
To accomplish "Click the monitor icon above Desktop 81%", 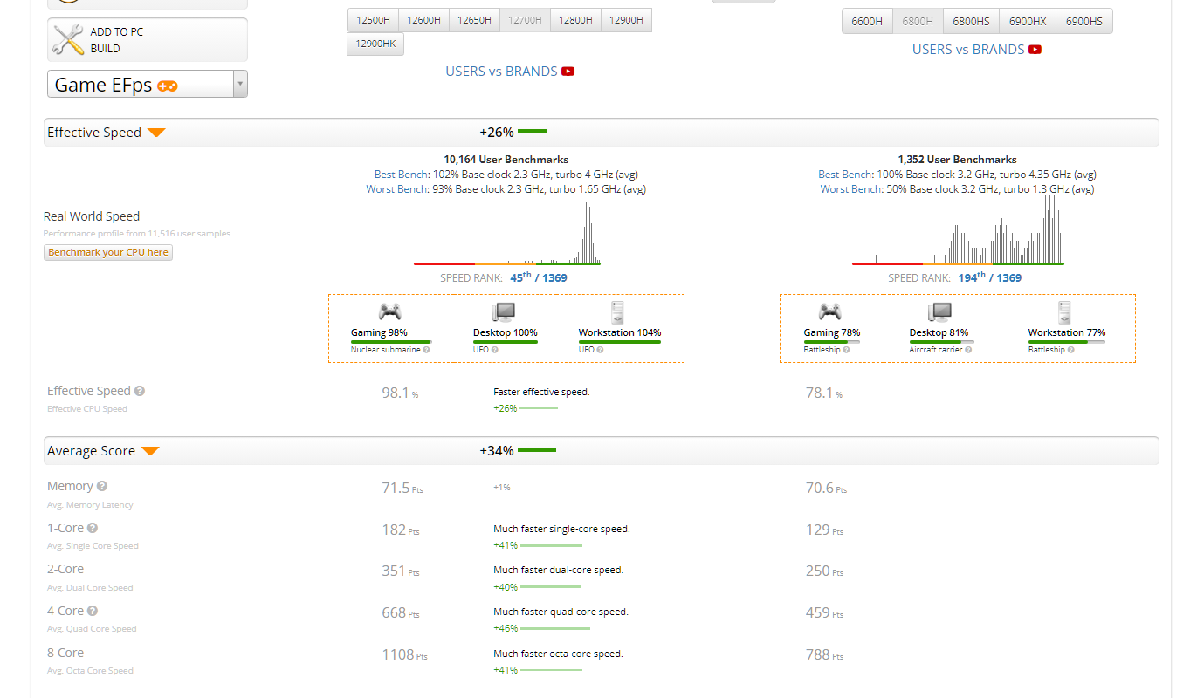I will (x=939, y=311).
